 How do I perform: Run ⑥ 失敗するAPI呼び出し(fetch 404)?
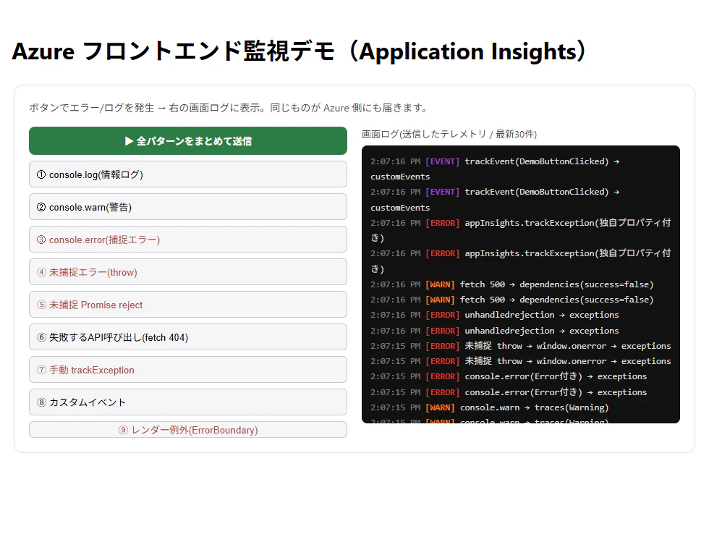(187, 337)
